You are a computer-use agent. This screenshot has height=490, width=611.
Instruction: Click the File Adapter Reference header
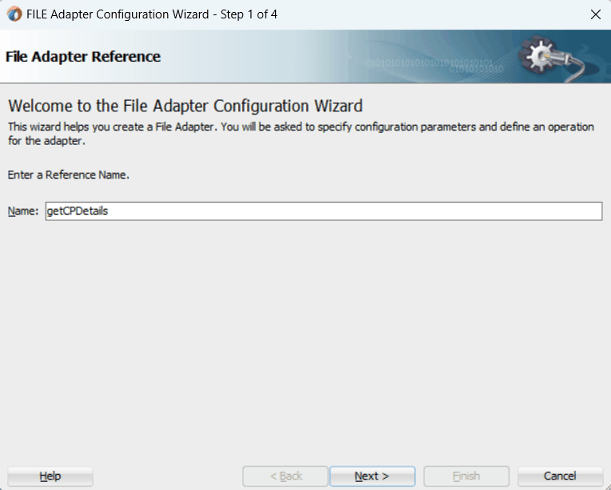tap(83, 57)
